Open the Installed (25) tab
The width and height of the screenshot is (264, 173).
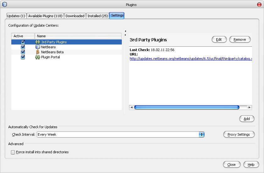click(x=98, y=16)
